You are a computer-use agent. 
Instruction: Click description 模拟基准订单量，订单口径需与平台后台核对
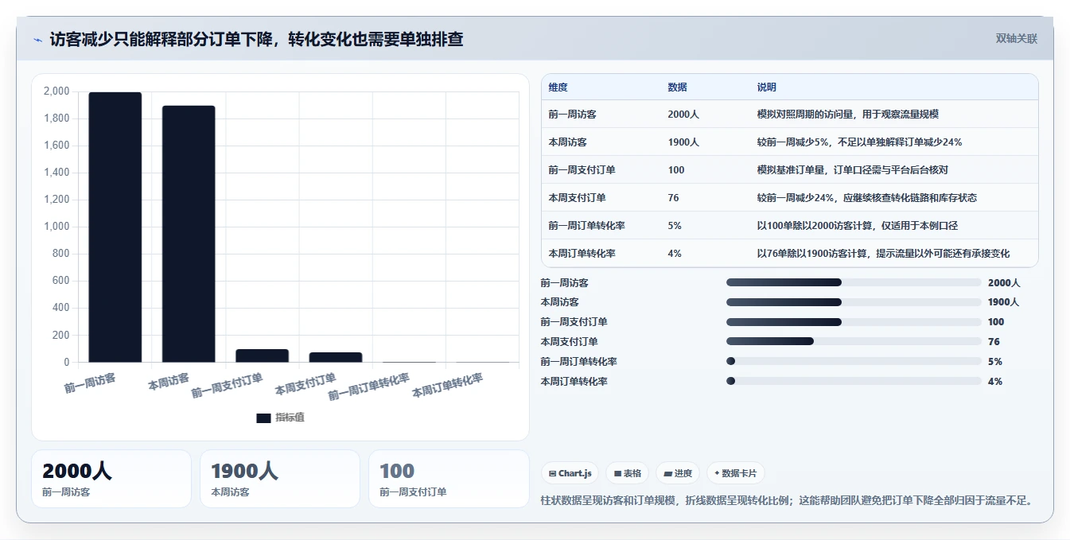pyautogui.click(x=853, y=170)
